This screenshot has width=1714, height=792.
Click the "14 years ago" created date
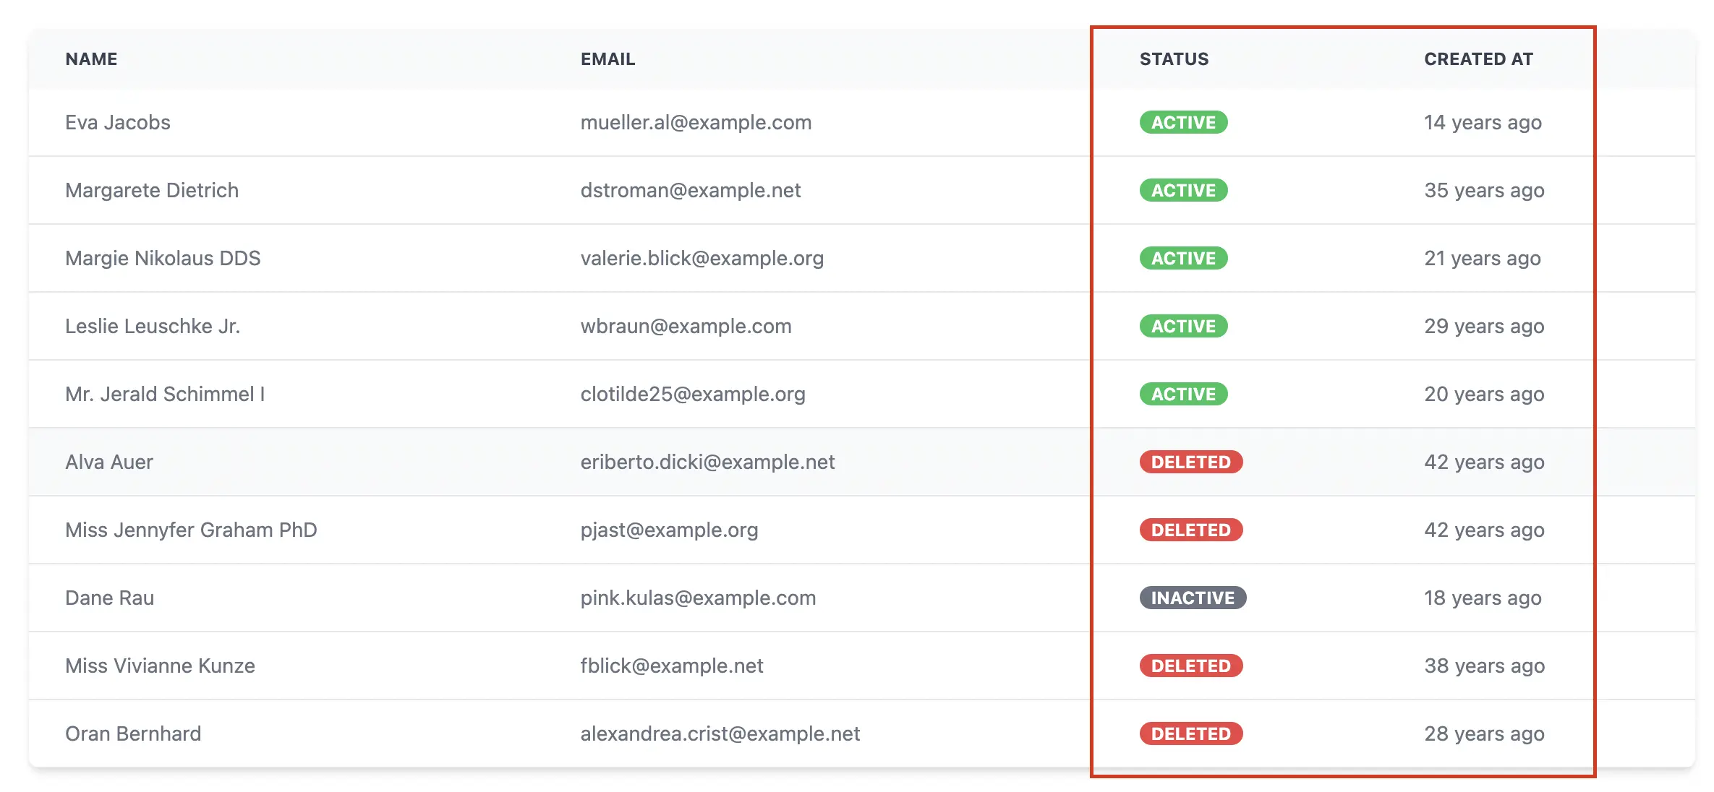point(1483,123)
